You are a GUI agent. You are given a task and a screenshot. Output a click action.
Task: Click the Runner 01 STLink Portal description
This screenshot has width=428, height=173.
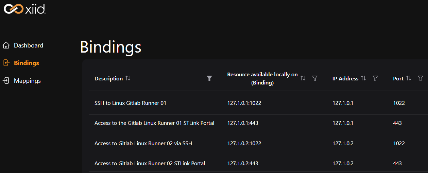pyautogui.click(x=154, y=123)
